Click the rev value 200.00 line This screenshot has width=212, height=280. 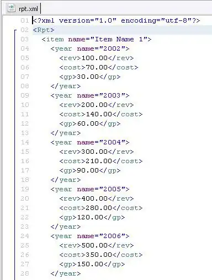[x=97, y=105]
